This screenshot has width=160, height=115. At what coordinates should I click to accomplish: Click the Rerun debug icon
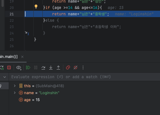pyautogui.click(x=2, y=67)
